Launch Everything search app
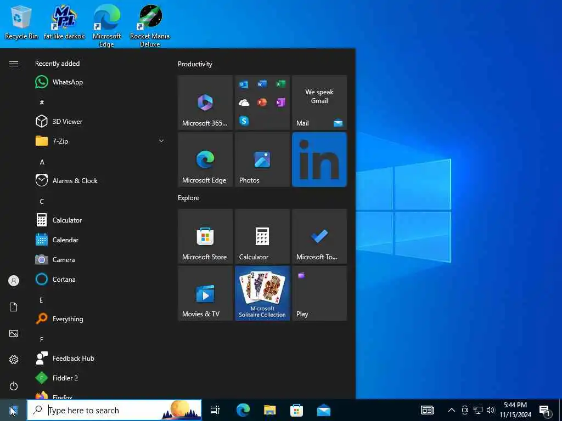This screenshot has width=562, height=421. pos(100,318)
